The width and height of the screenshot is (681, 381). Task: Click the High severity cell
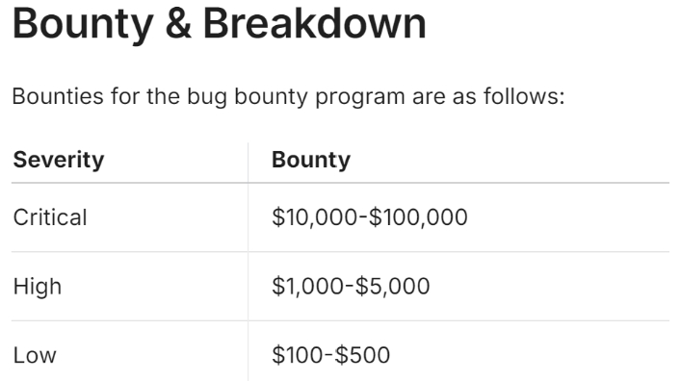click(38, 287)
